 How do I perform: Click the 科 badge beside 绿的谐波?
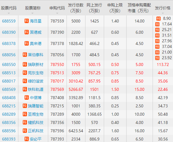pos(25,81)
